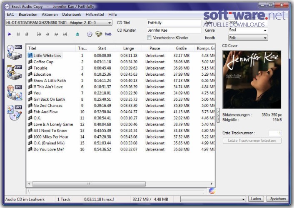Click the horizontal scrollbar thumb

pyautogui.click(x=89, y=184)
